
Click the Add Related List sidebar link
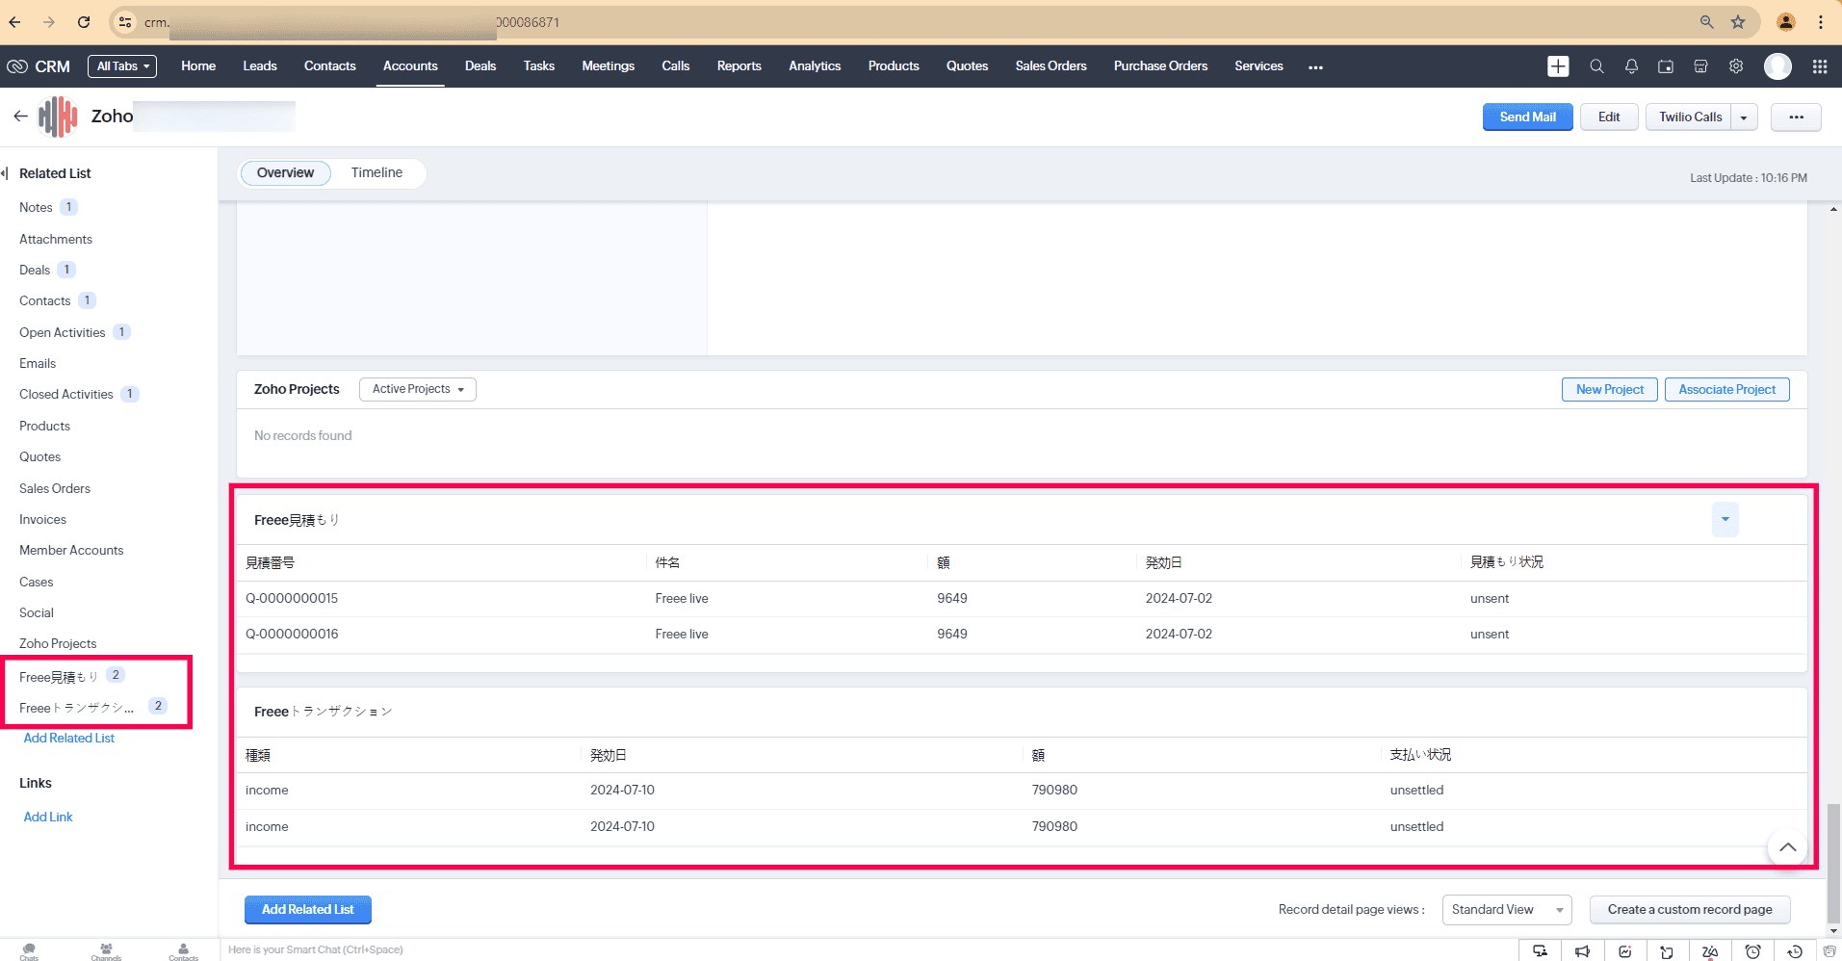coord(69,739)
